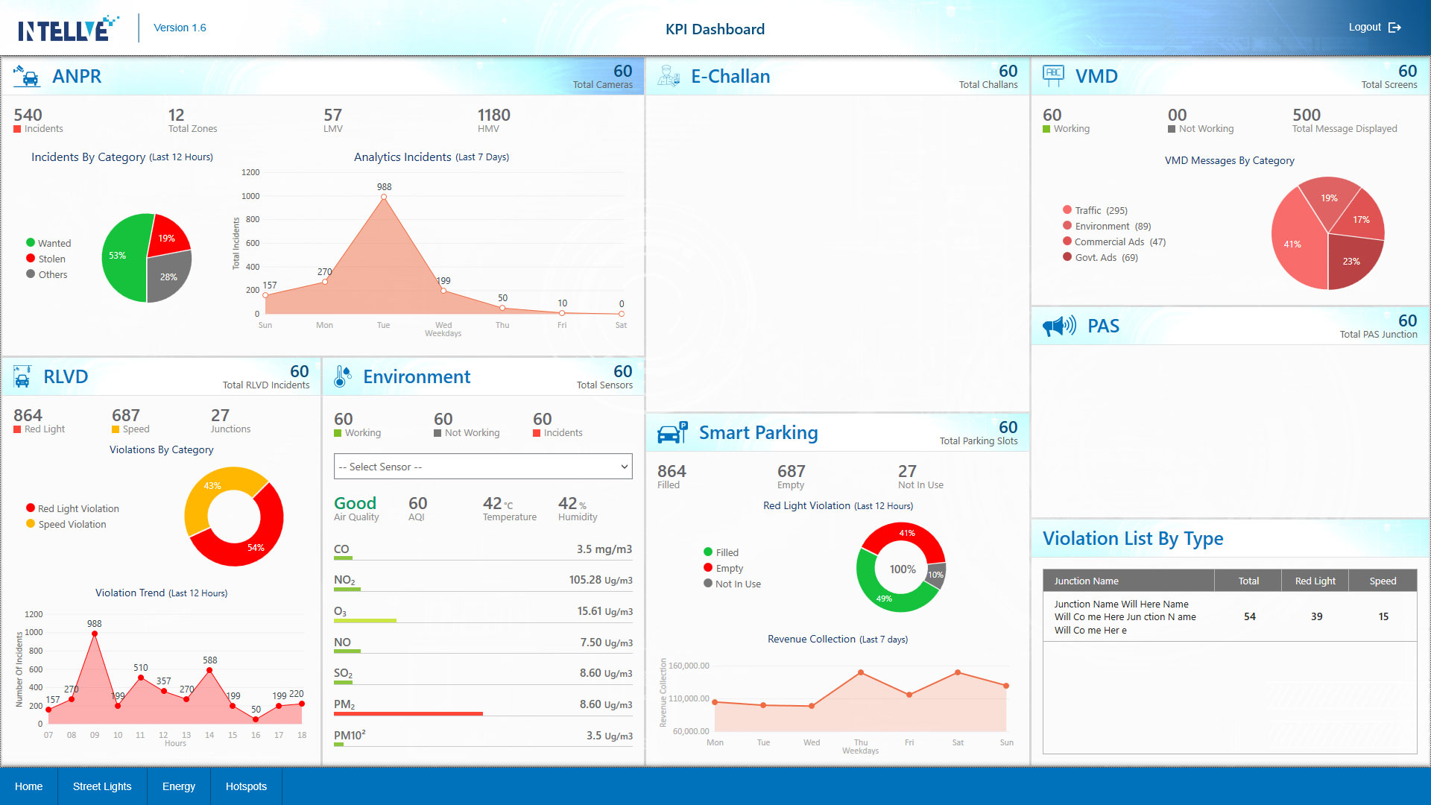Click Red Light Violation legend dot
Screen dimensions: 1431x805
pos(31,508)
